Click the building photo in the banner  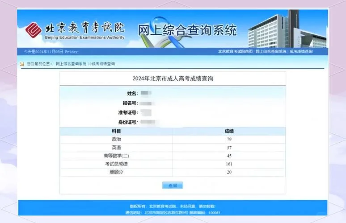point(287,29)
